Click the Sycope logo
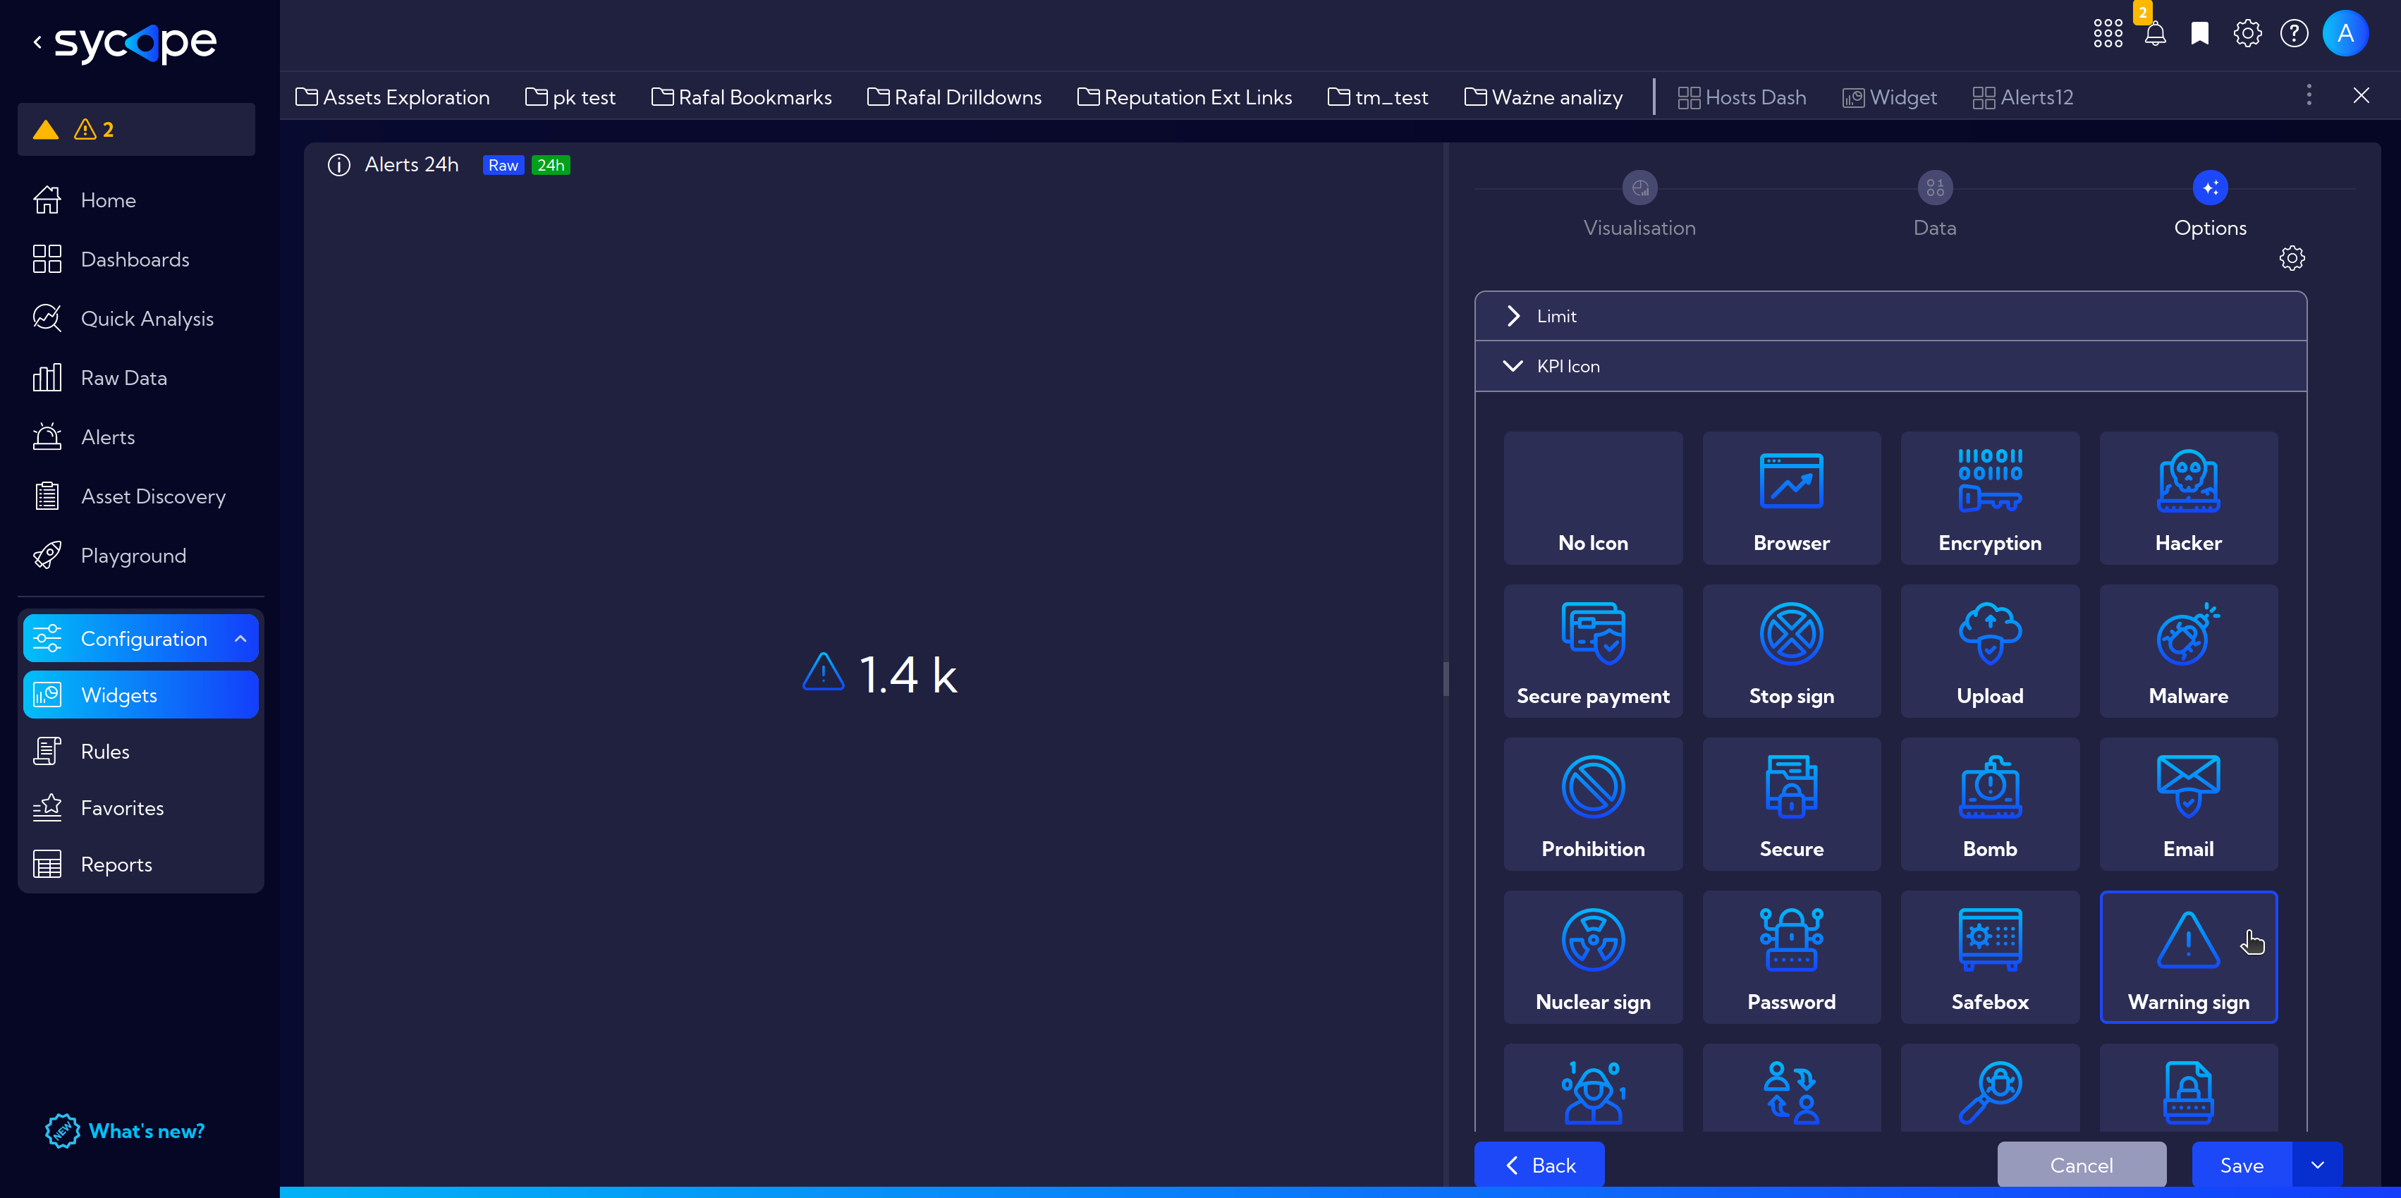The width and height of the screenshot is (2401, 1198). [x=135, y=43]
